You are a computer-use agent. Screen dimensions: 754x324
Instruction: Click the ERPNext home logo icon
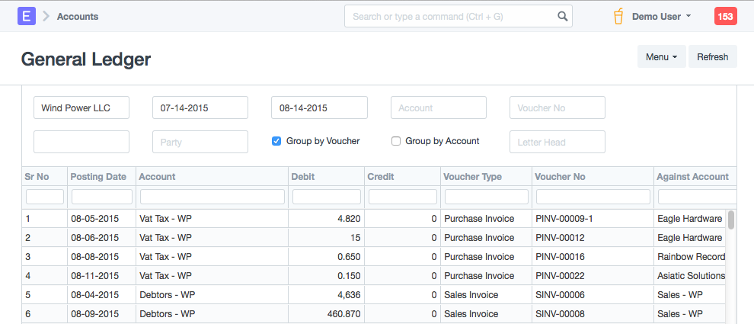(x=27, y=16)
